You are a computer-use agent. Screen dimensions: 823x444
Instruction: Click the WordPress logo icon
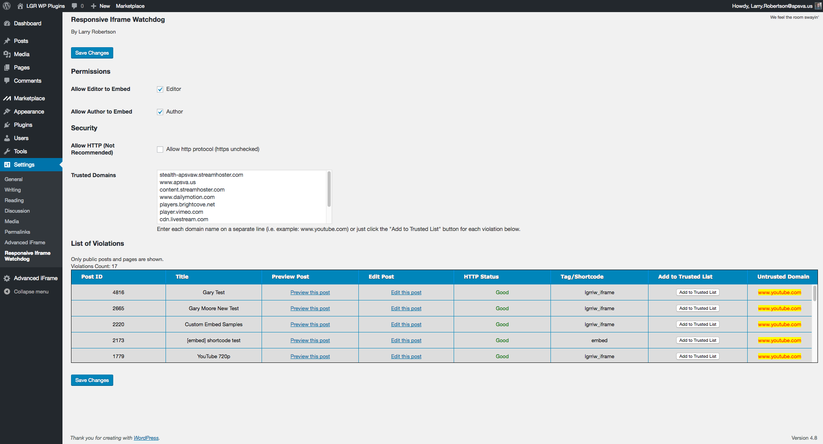point(7,6)
